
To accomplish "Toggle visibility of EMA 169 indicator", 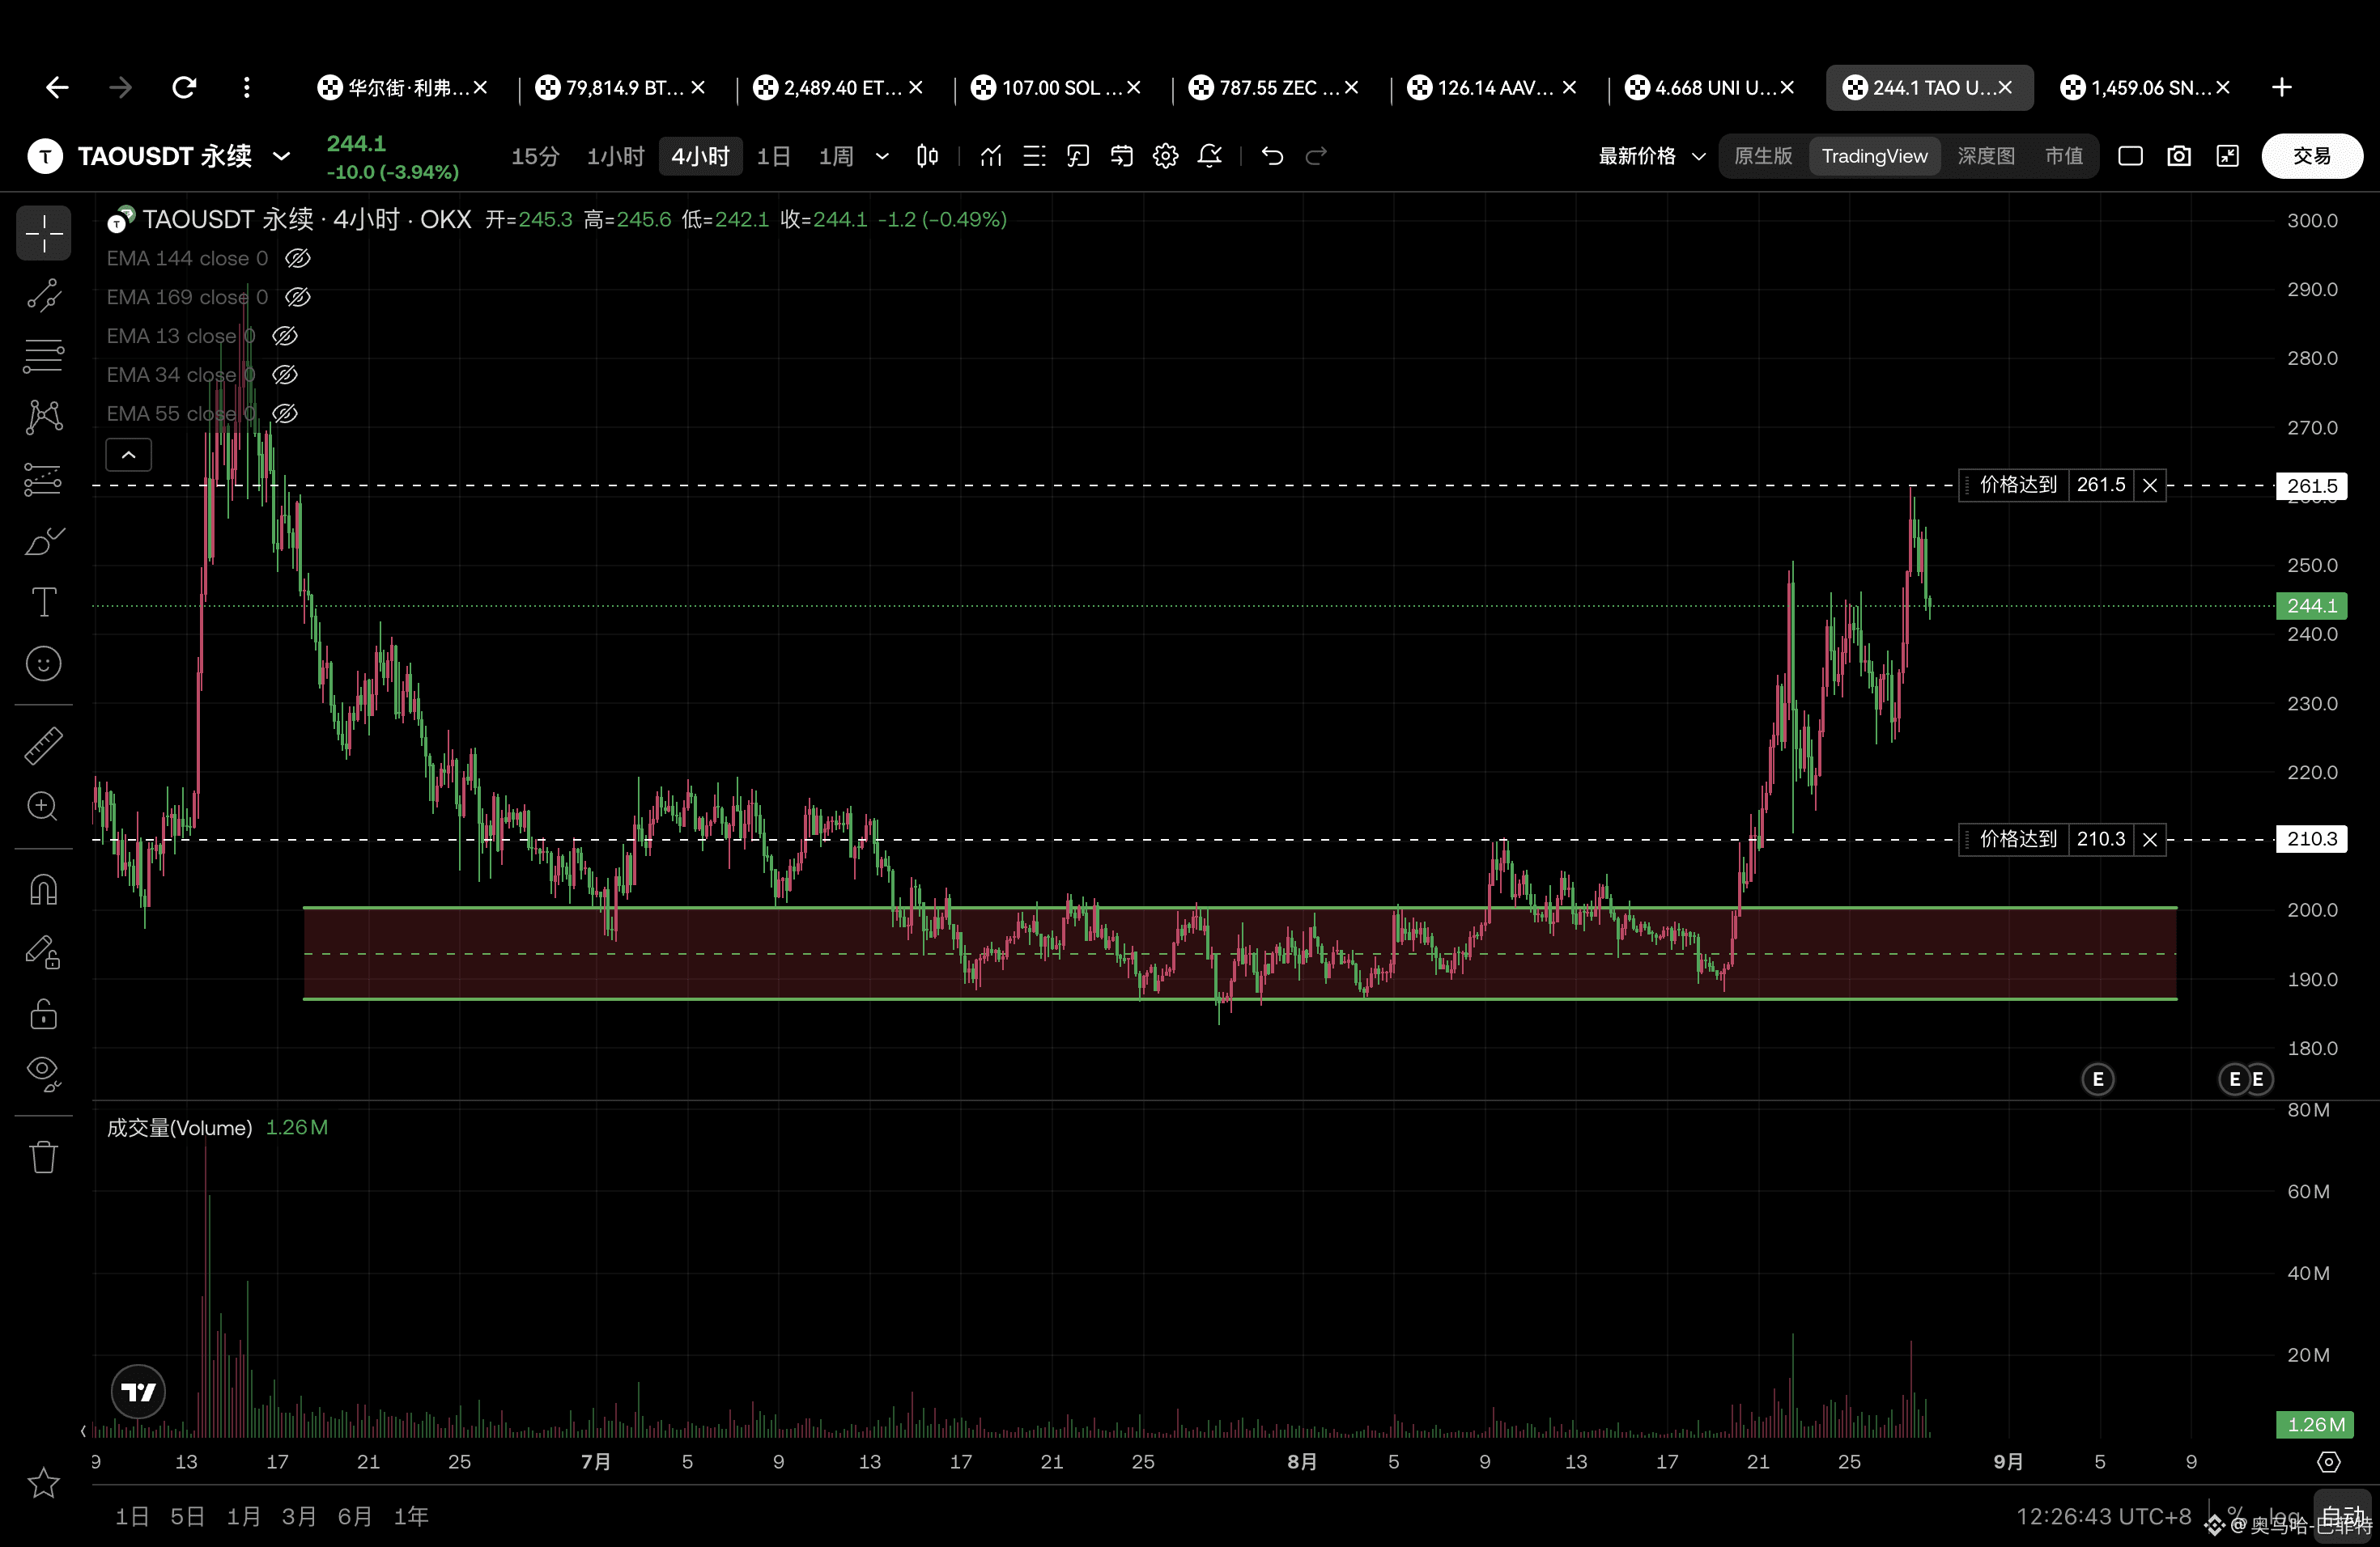I will [x=298, y=298].
